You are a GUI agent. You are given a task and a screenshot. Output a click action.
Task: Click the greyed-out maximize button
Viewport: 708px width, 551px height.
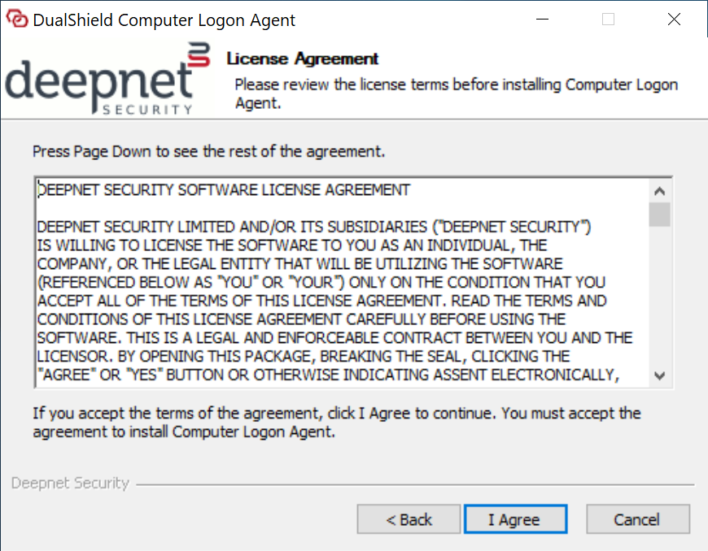point(608,20)
